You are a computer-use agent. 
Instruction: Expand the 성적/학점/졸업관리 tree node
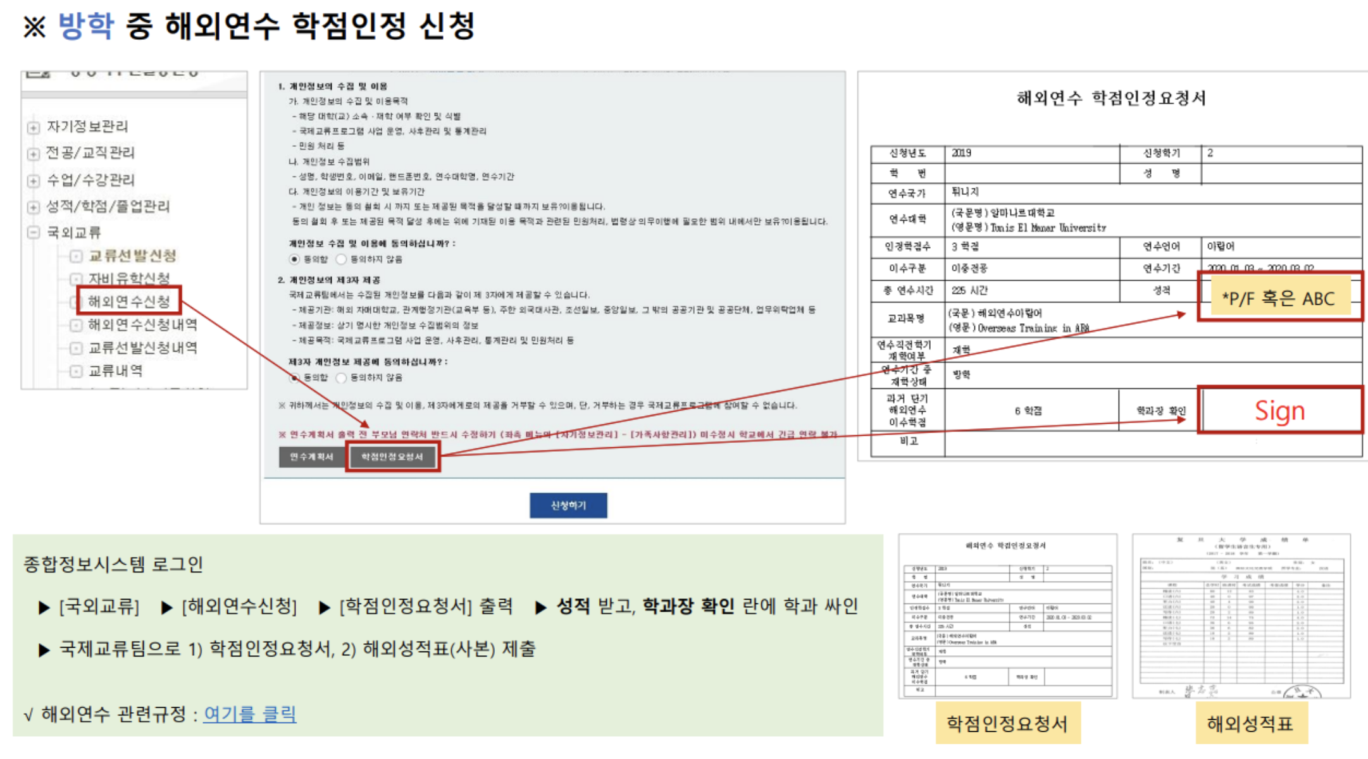point(33,207)
